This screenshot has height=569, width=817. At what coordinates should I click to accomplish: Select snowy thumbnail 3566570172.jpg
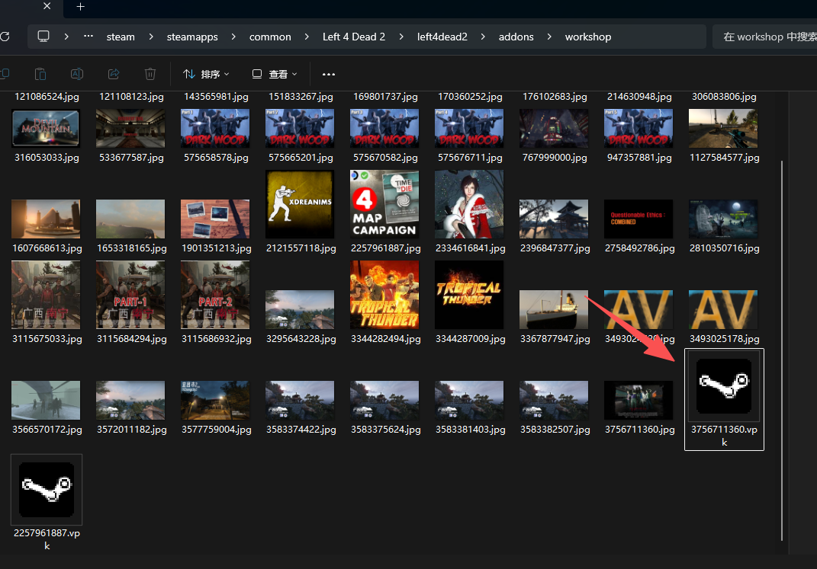click(46, 400)
